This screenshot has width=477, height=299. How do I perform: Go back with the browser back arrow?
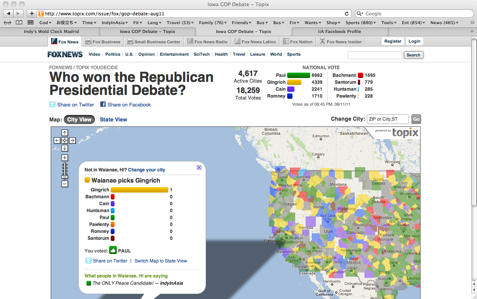(8, 13)
